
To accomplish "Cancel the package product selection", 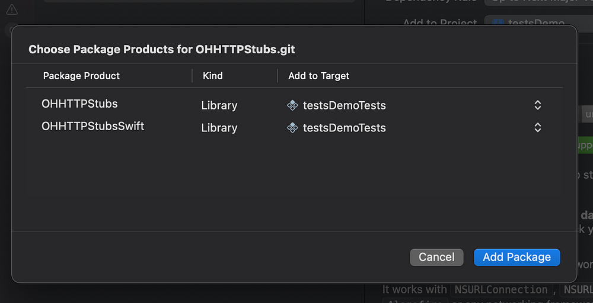I will [x=436, y=257].
